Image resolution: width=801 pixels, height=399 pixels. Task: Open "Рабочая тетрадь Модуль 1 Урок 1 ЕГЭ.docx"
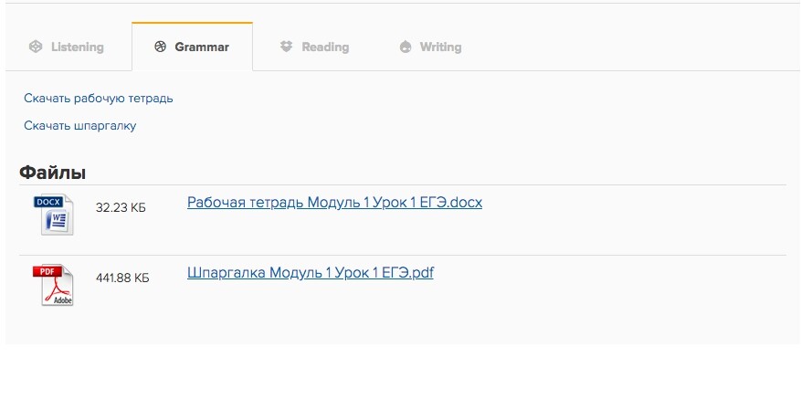[334, 203]
